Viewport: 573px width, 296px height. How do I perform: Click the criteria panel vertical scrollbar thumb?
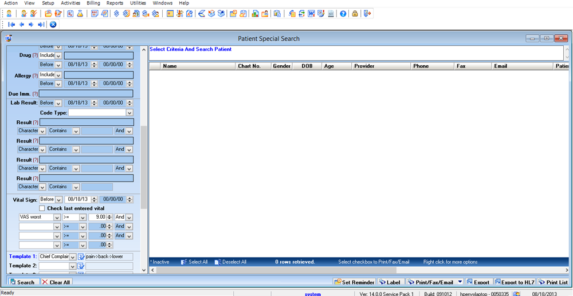144,167
